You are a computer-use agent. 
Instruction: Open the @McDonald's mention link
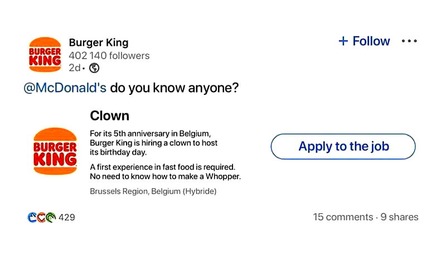65,88
